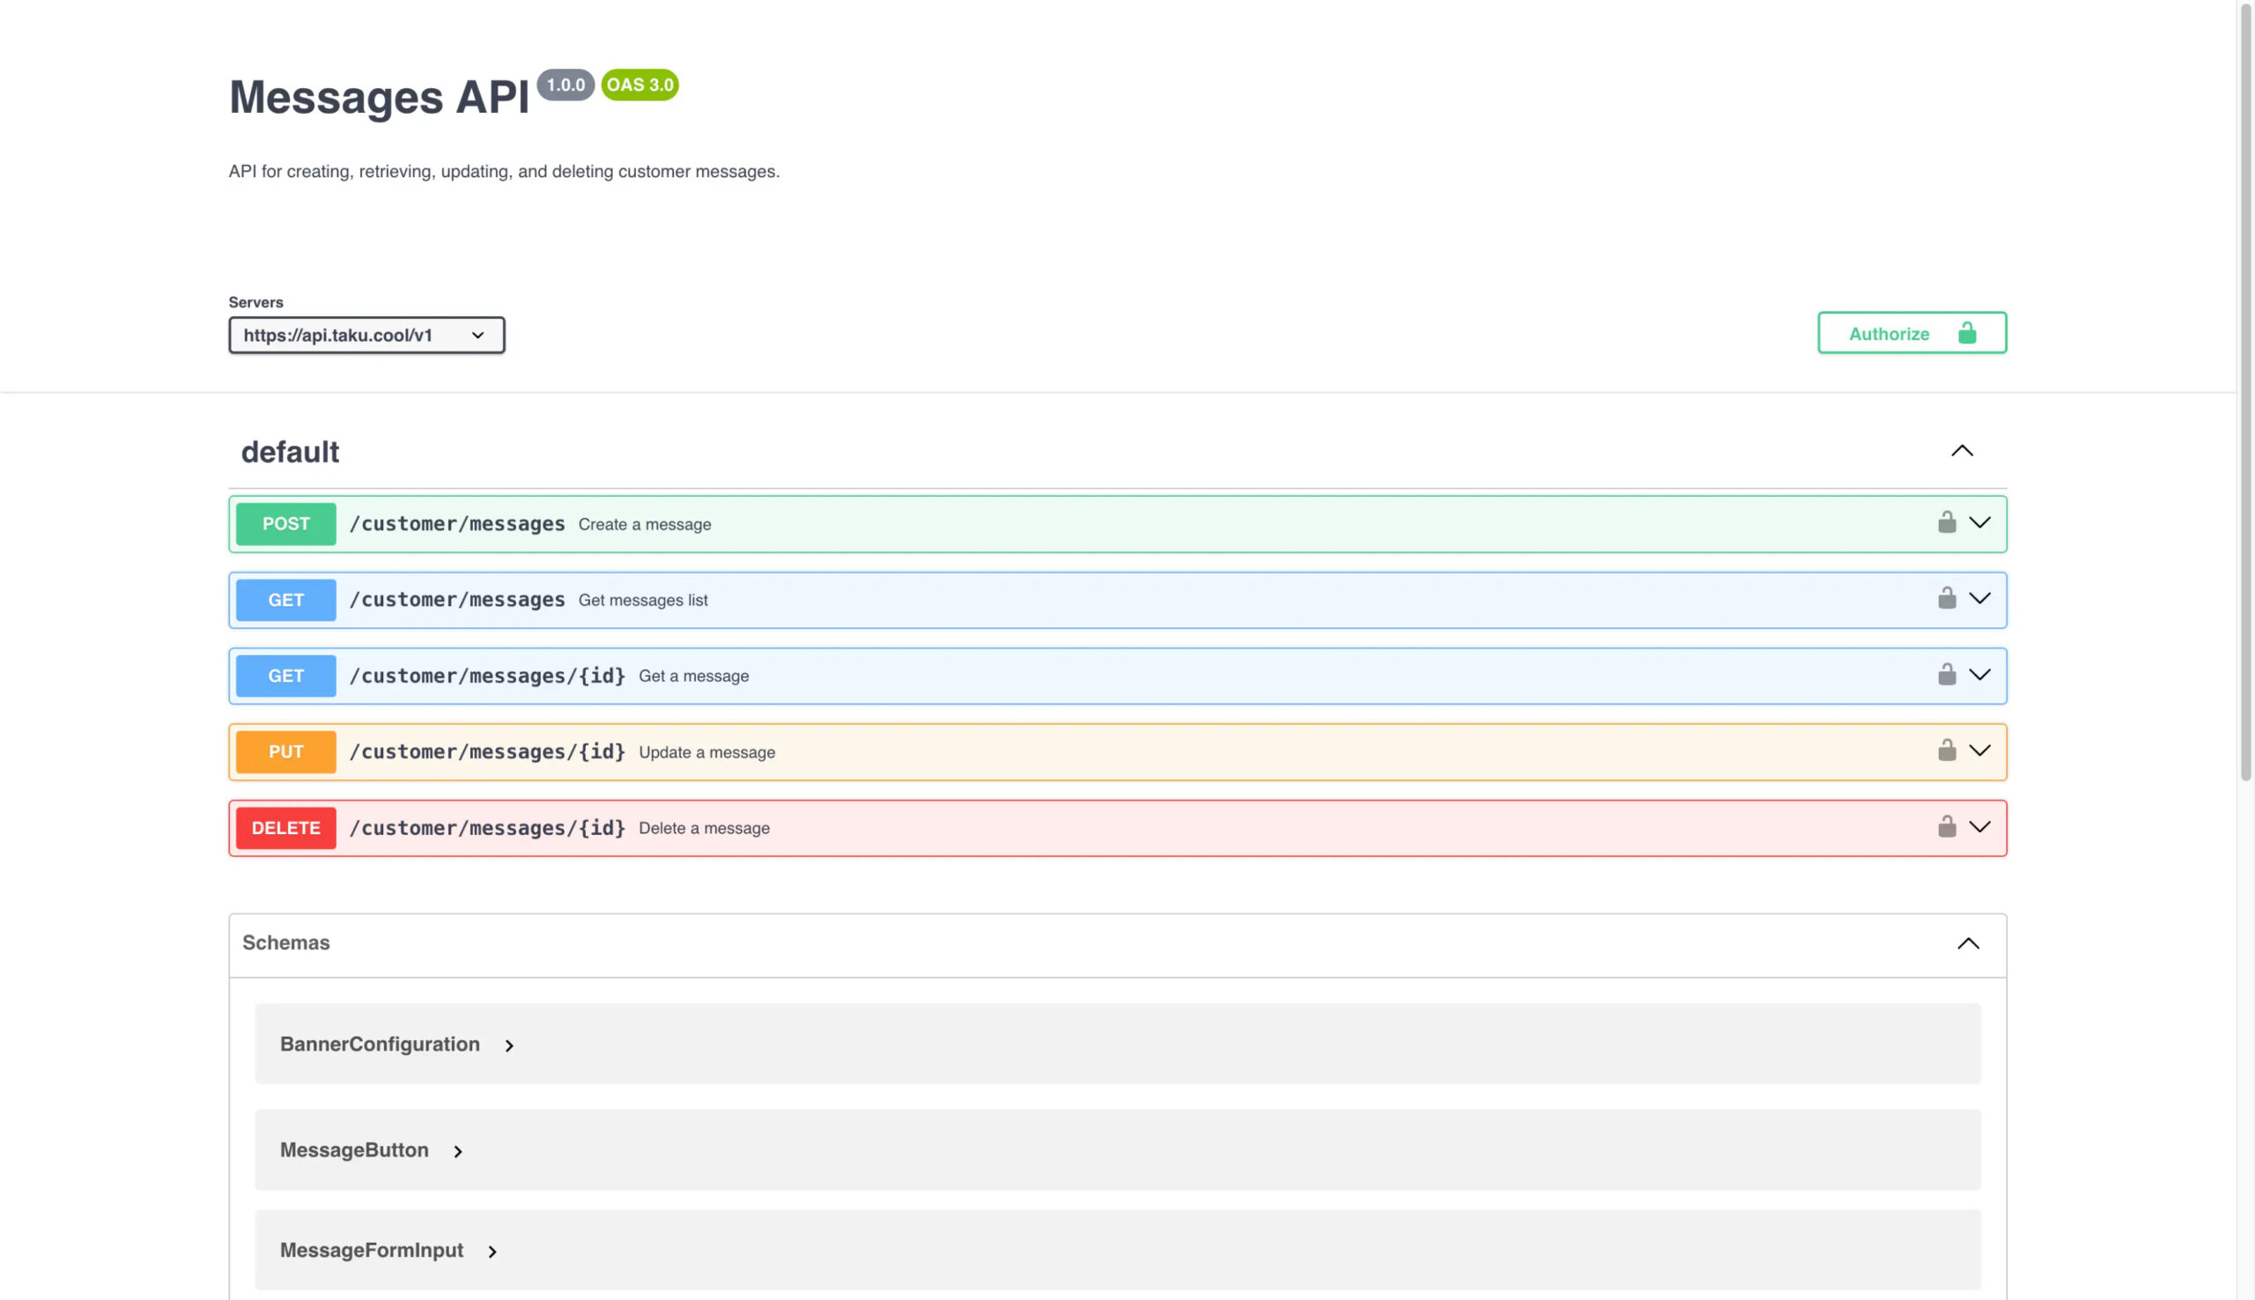Click the GET badge for Get a message
Screen dimensions: 2255x1300
coord(285,676)
